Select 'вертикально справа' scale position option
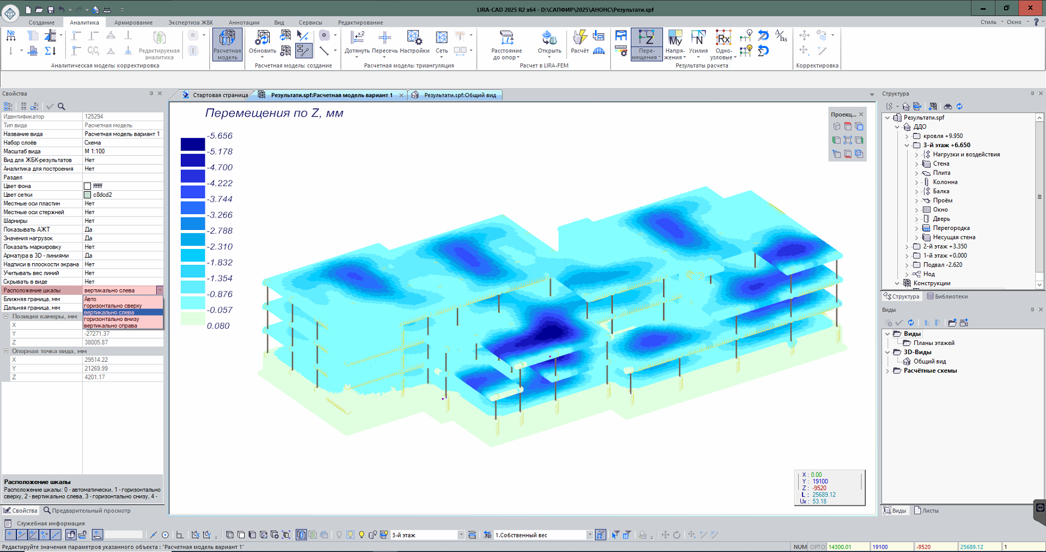The height and width of the screenshot is (552, 1046). (111, 326)
